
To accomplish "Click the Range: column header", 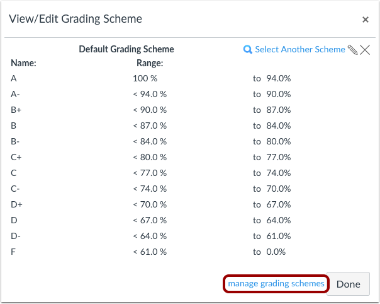I will point(150,63).
